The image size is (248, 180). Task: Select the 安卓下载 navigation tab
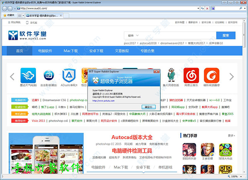(95, 51)
